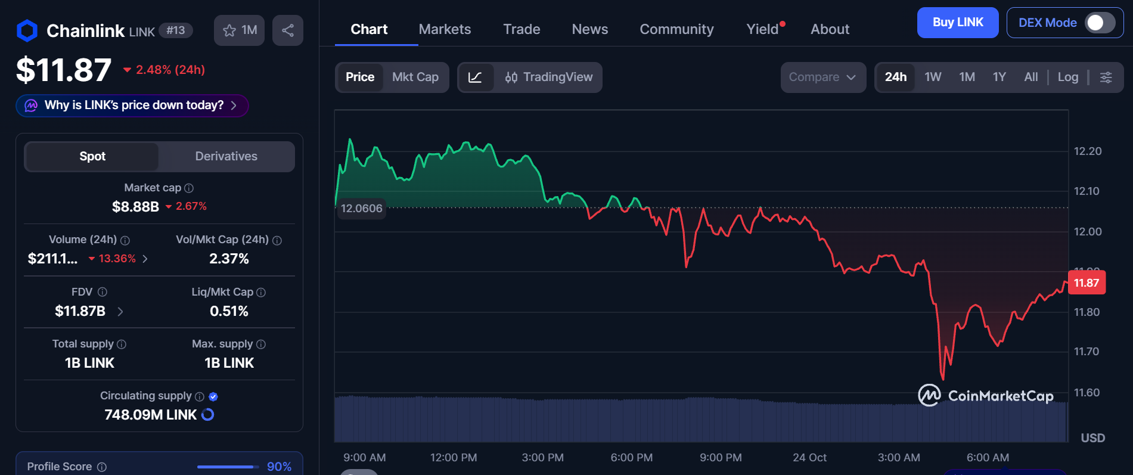Click the verified checkmark badge by Circulating supply
Screen dimensions: 1133x475
[213, 397]
